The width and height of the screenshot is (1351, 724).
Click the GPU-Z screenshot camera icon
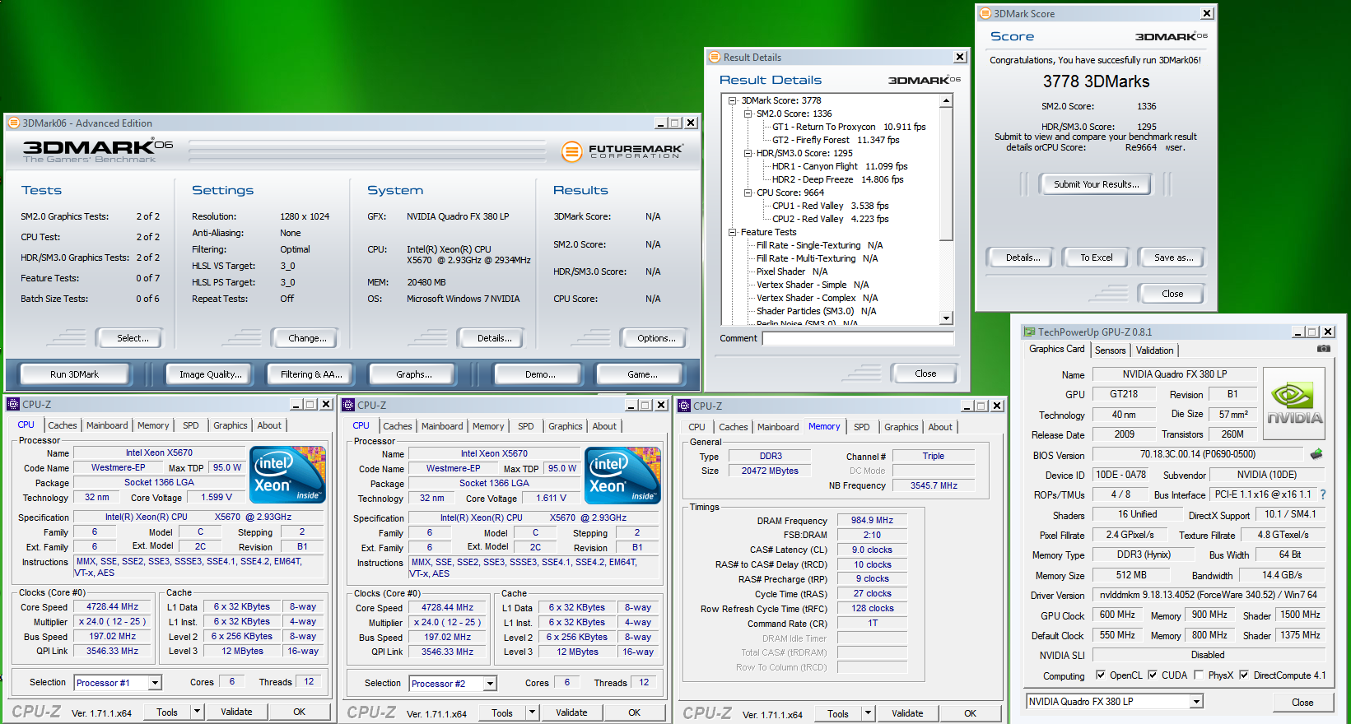(x=1323, y=349)
